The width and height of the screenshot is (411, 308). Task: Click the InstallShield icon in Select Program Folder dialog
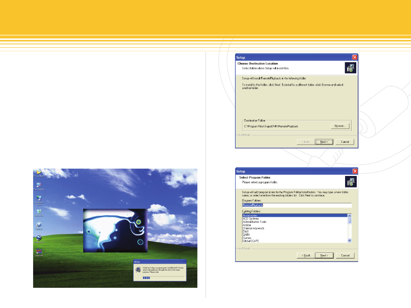[350, 182]
